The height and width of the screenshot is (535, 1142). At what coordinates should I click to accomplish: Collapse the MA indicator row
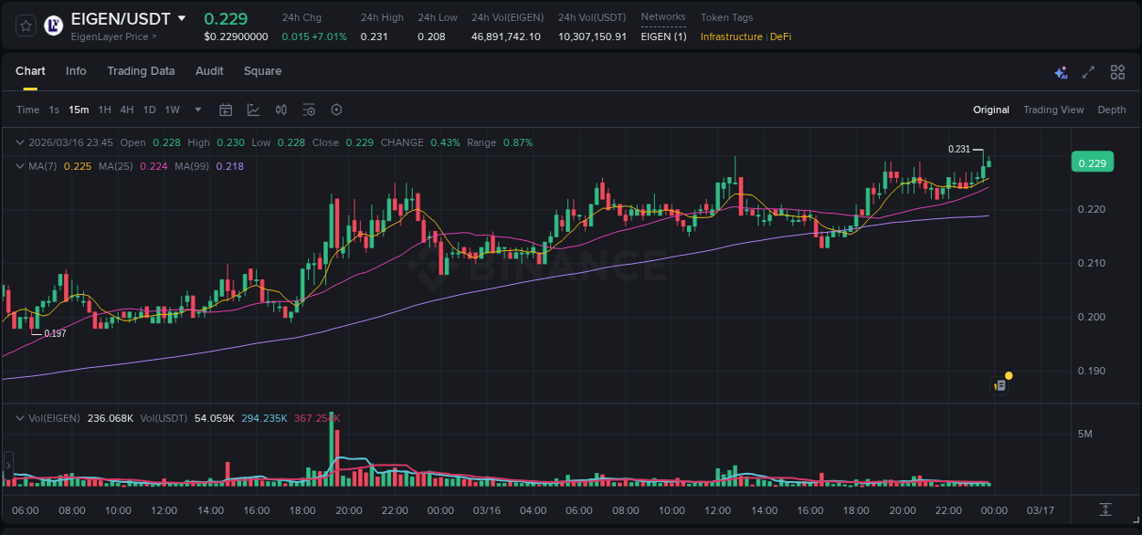pyautogui.click(x=18, y=166)
